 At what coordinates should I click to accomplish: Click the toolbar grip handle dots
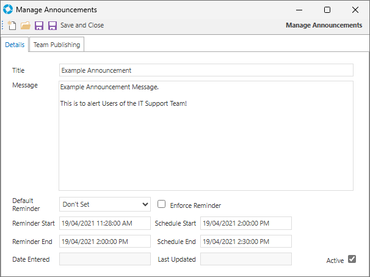click(x=2, y=25)
